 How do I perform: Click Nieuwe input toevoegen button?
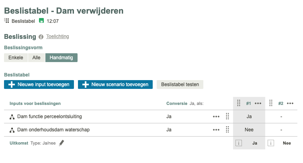click(39, 85)
